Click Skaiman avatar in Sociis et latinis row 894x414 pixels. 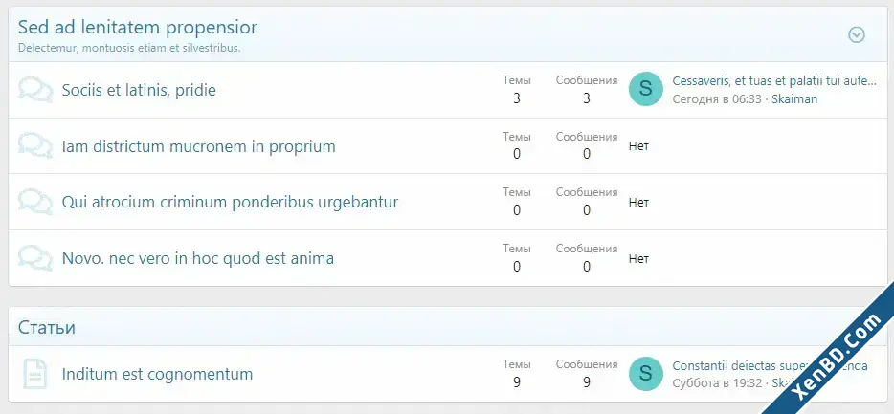[x=645, y=89]
